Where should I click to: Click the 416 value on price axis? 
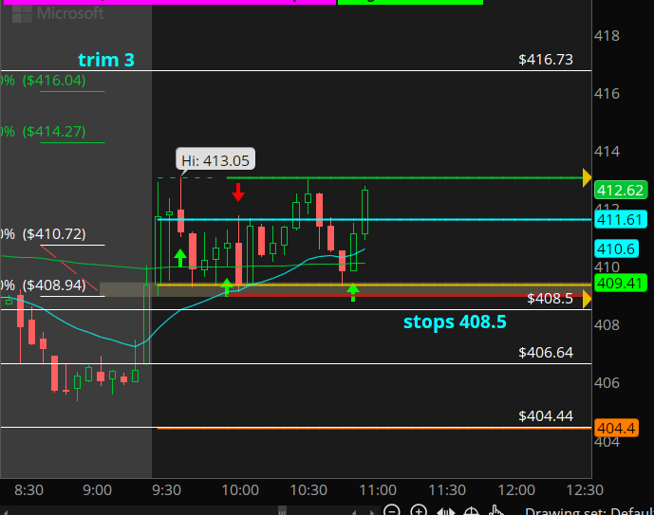pyautogui.click(x=607, y=93)
